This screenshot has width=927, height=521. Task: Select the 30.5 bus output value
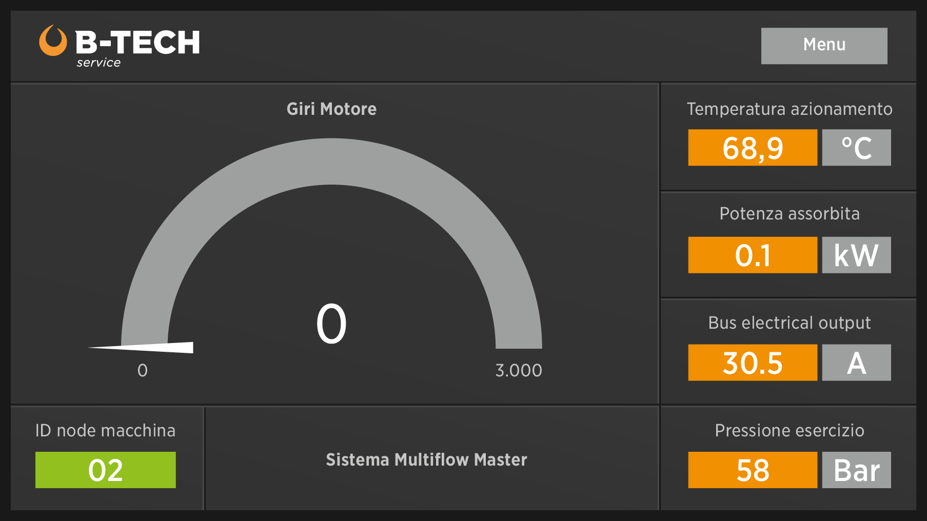point(752,363)
